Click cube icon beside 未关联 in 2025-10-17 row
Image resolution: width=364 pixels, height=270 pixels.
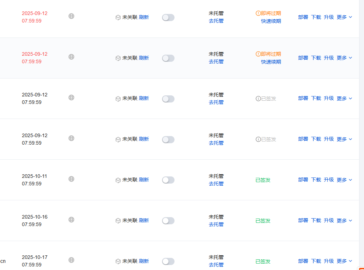tap(118, 261)
